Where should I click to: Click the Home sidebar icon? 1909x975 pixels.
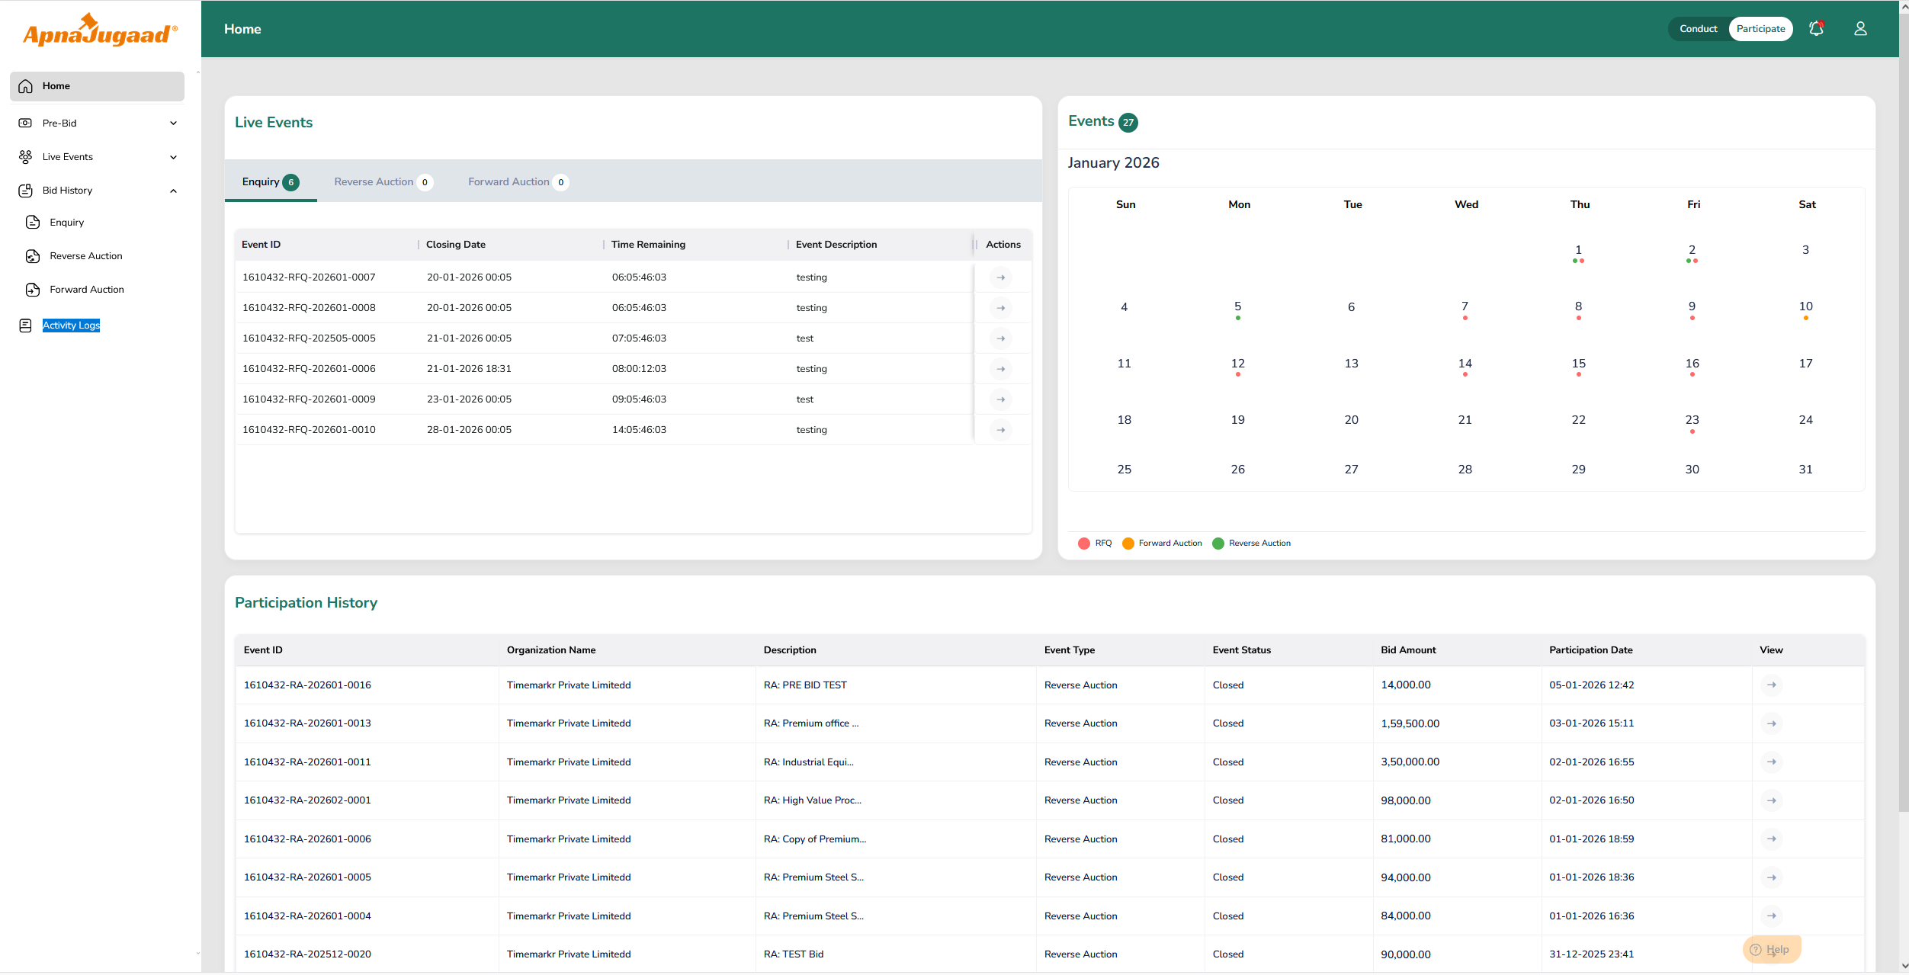pos(26,86)
